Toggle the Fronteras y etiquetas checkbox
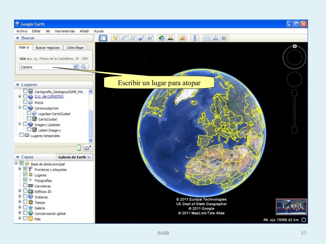The image size is (326, 244). [25, 169]
